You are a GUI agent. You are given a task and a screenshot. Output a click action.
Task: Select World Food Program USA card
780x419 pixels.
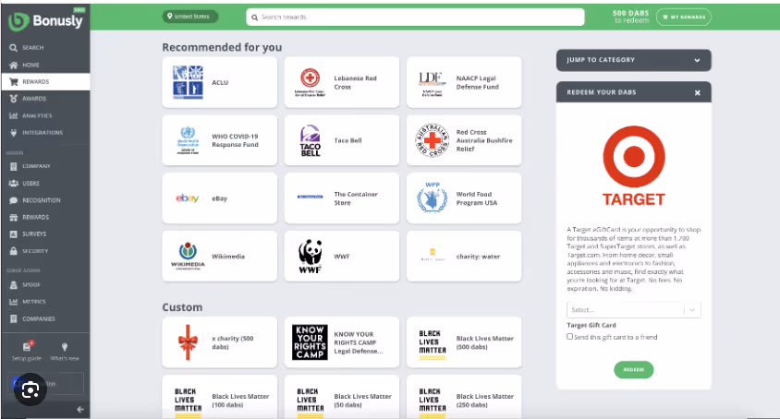[x=464, y=198]
